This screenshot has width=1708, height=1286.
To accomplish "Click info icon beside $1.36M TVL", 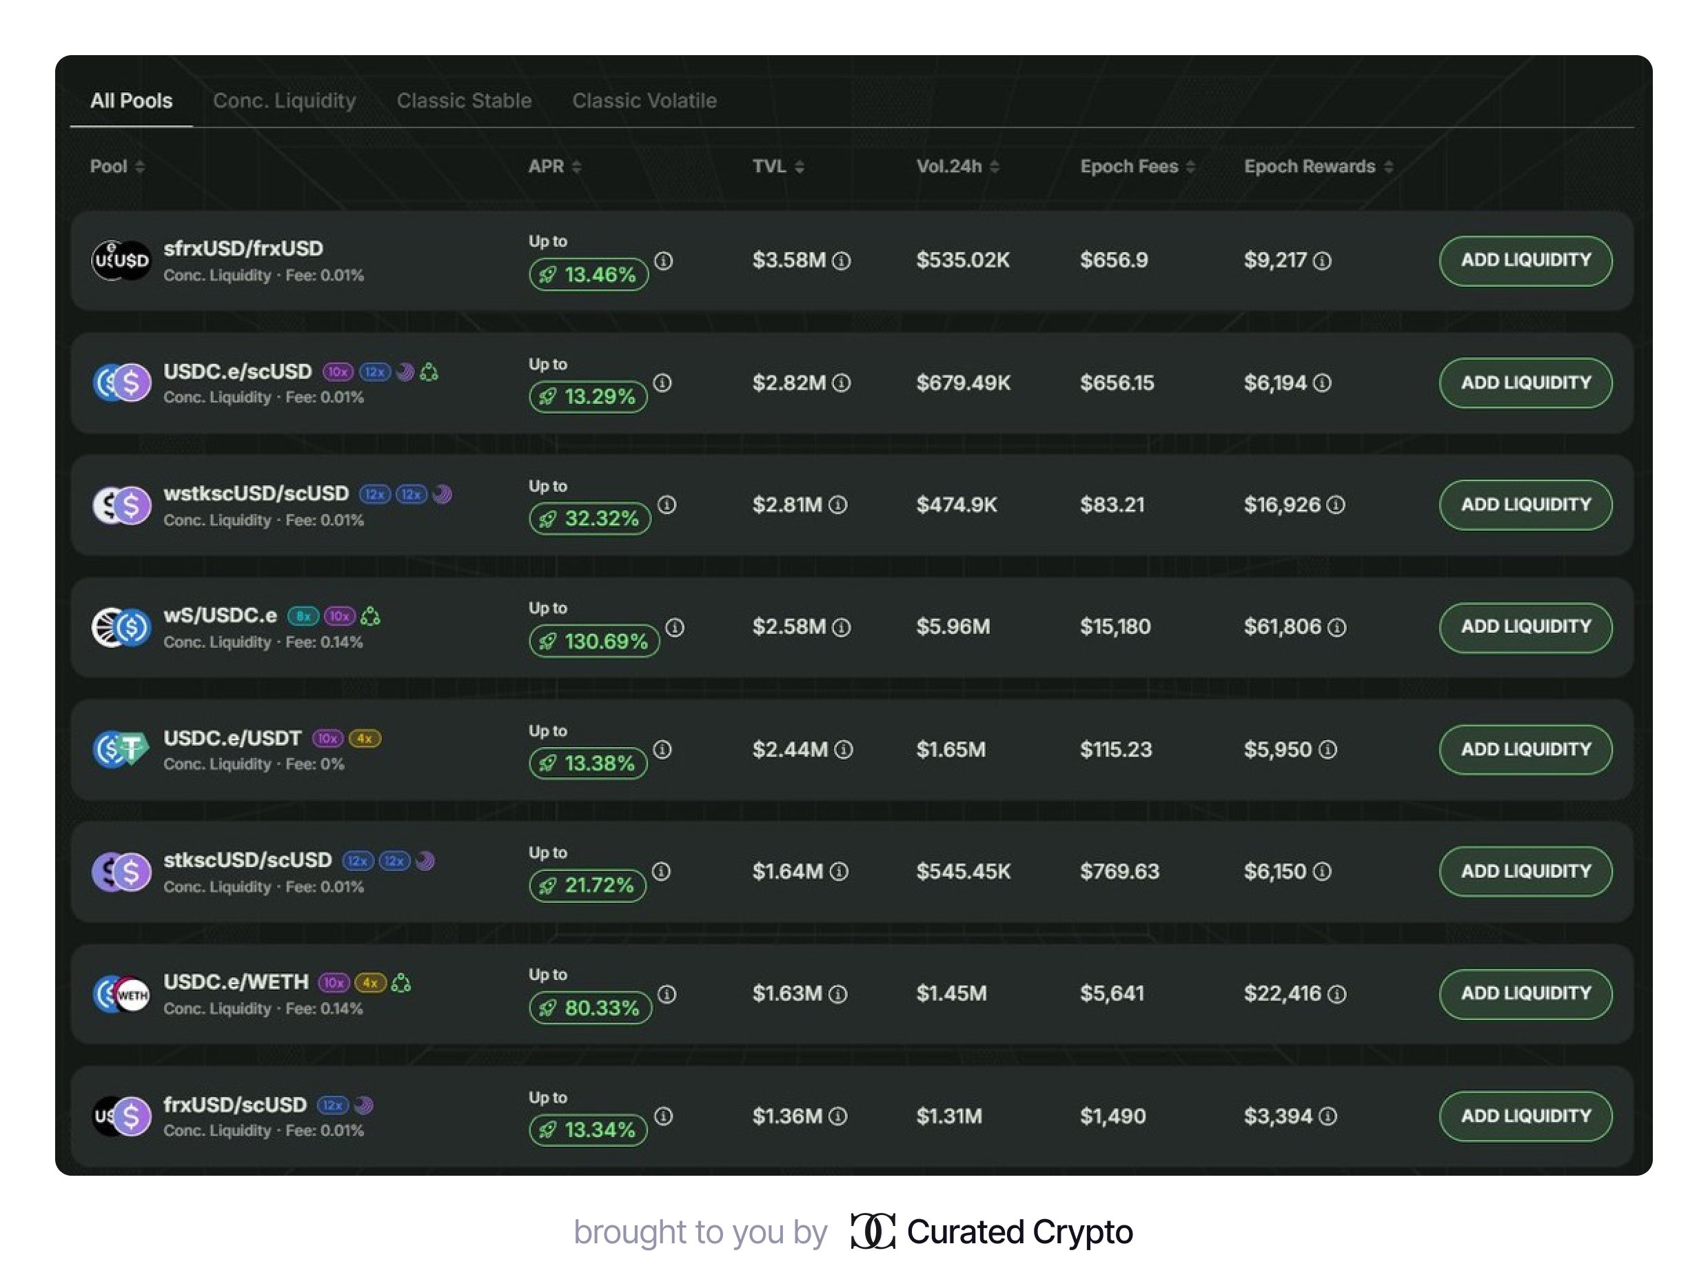I will pyautogui.click(x=837, y=1116).
